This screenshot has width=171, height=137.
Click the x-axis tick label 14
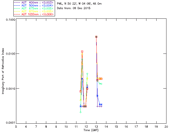point(106,127)
